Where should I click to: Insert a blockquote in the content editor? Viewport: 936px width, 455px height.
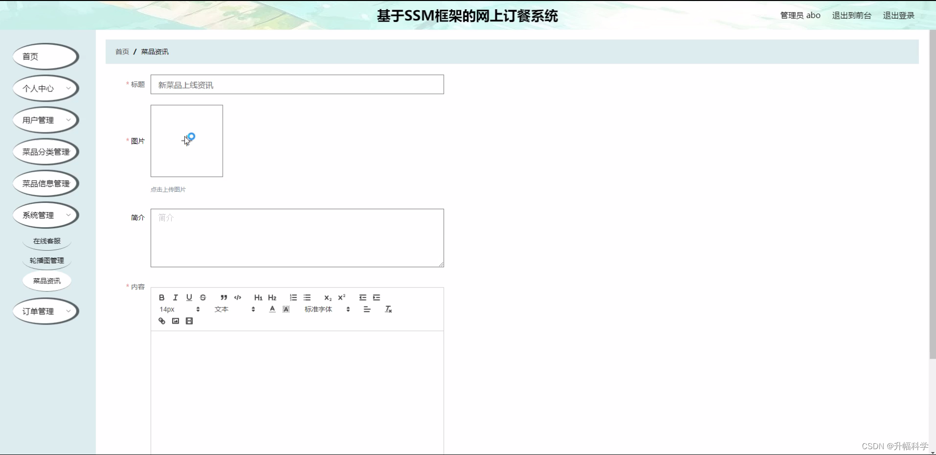(224, 297)
